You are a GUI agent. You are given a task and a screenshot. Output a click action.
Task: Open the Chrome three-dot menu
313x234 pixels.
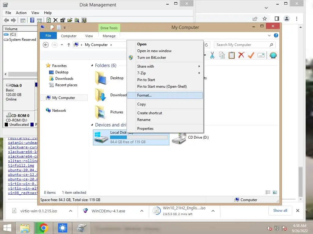(x=296, y=19)
